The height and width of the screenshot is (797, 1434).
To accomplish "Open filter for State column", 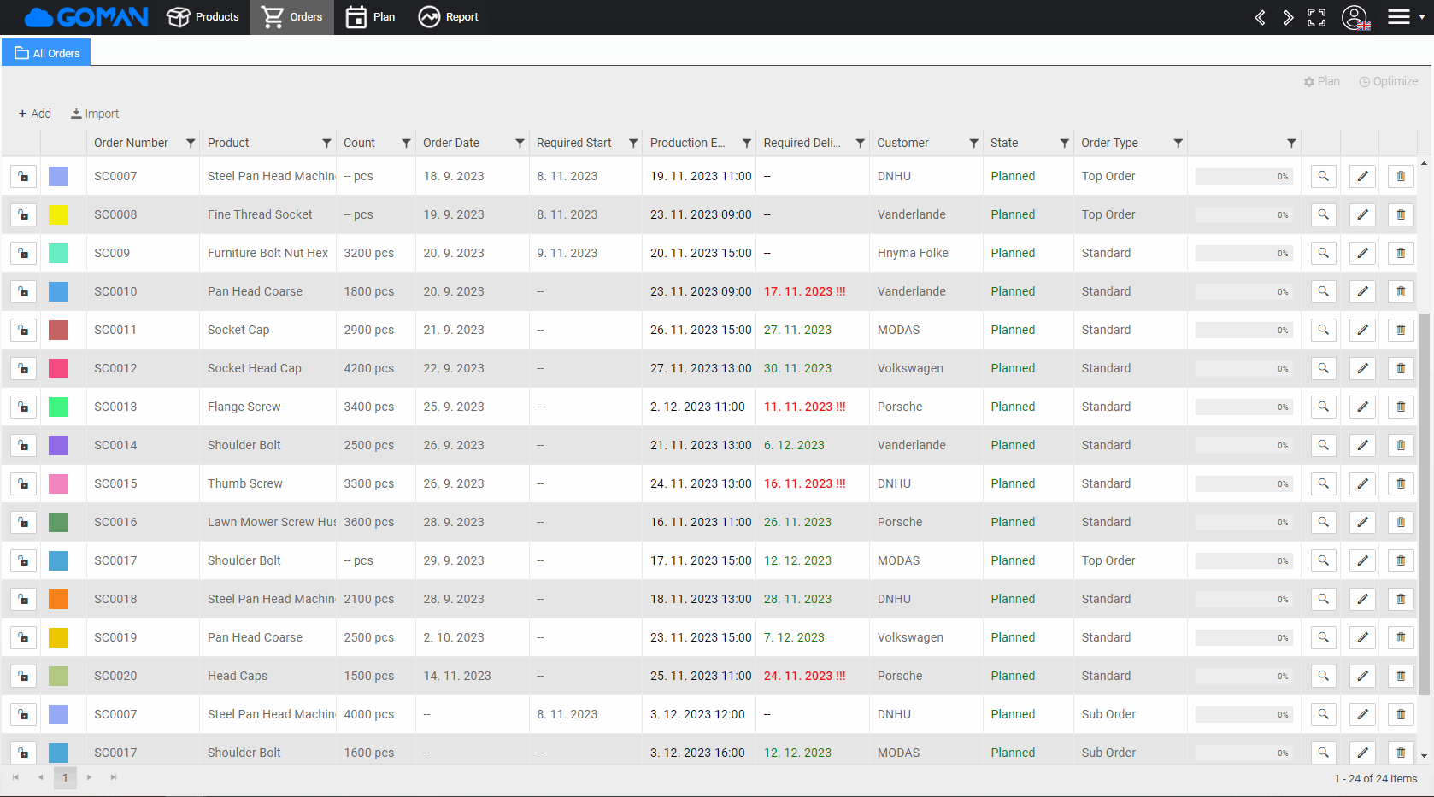I will coord(1064,143).
